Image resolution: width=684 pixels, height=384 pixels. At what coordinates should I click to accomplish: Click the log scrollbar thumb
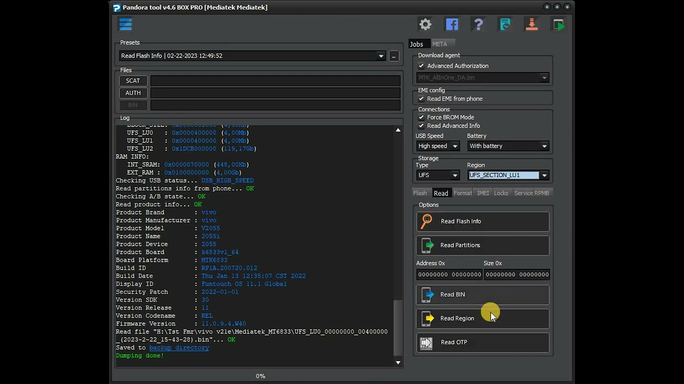point(398,327)
